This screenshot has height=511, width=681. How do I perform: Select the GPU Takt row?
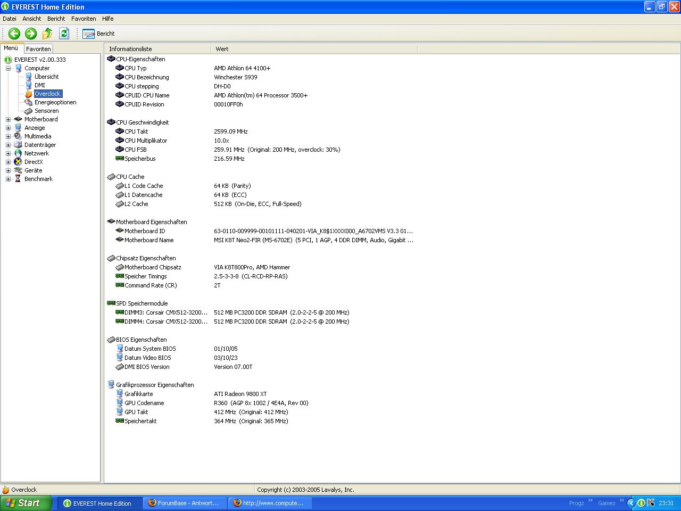point(261,412)
